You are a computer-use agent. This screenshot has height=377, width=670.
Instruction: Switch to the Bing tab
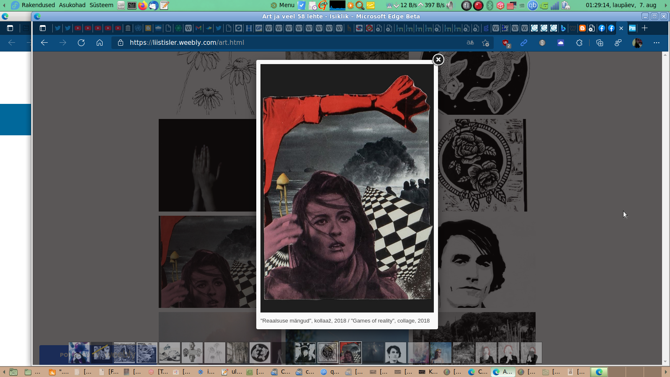[x=563, y=28]
